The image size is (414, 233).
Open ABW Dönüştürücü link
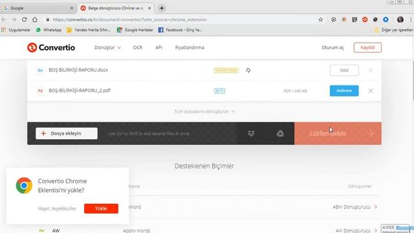point(354,207)
